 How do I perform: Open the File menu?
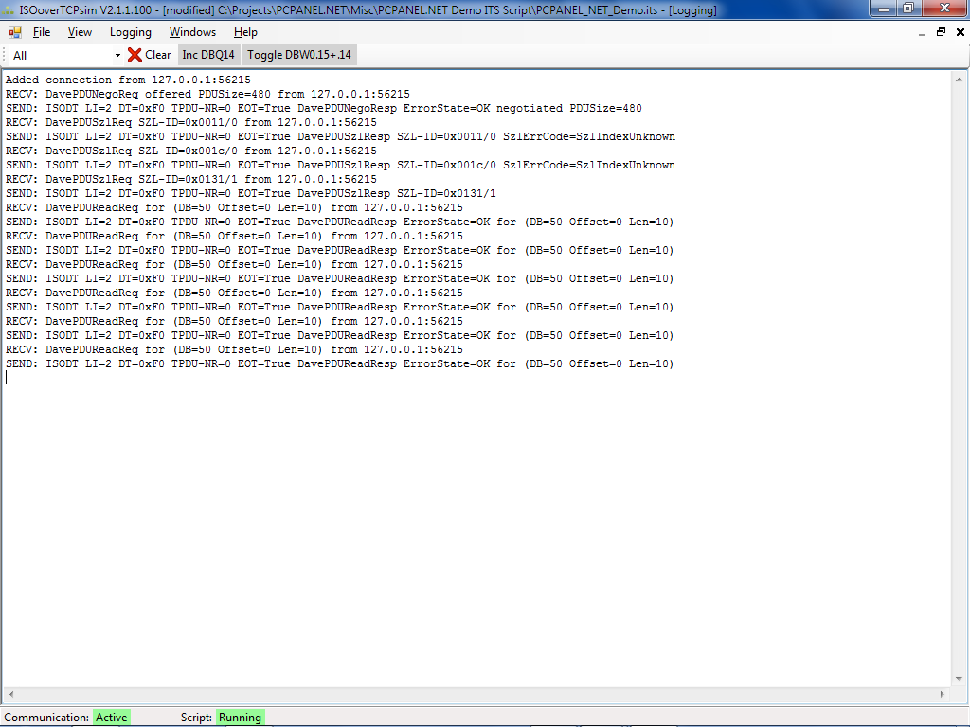click(x=42, y=32)
